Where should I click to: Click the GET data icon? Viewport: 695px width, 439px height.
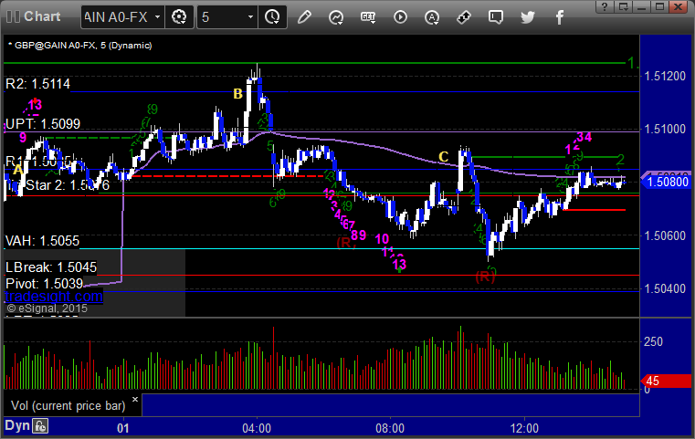tap(367, 16)
